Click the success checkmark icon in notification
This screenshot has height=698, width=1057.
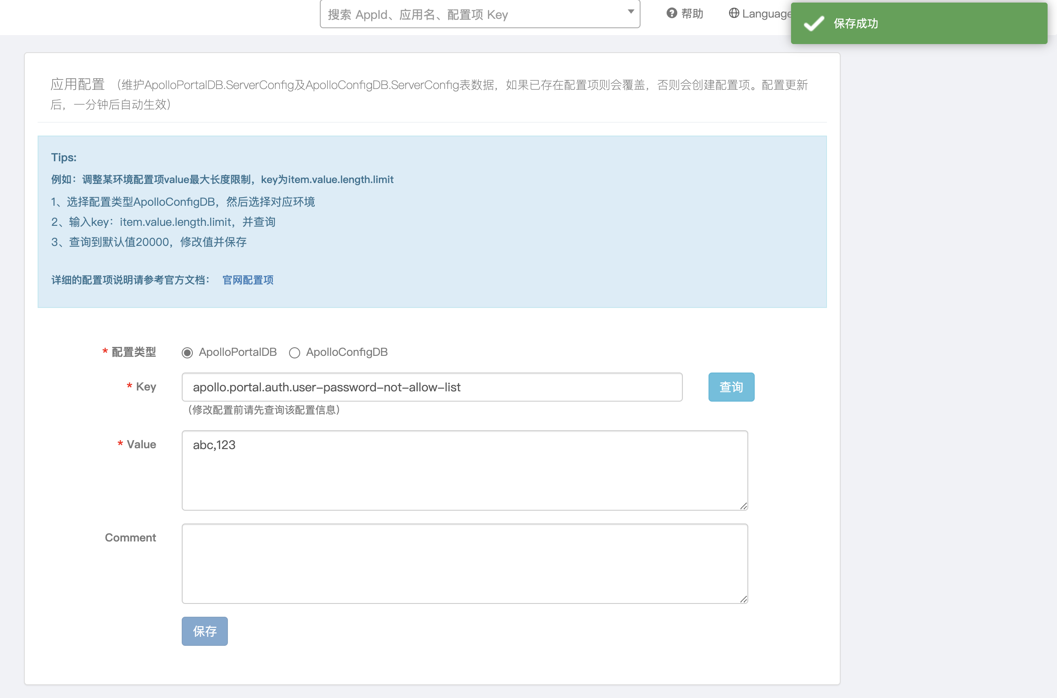coord(814,24)
